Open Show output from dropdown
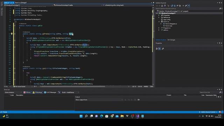The width and height of the screenshot is (224, 126). [105, 100]
